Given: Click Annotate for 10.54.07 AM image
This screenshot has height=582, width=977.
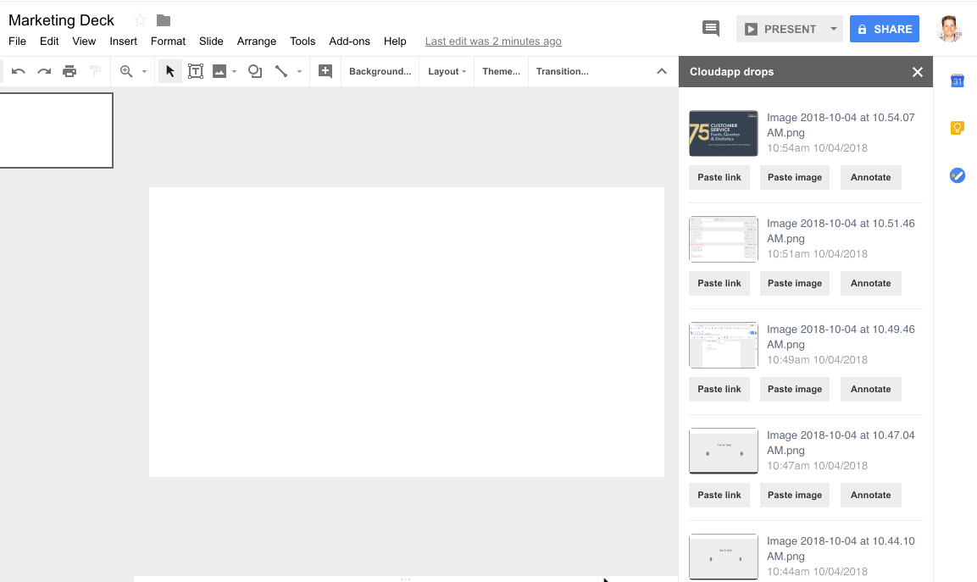Looking at the screenshot, I should pyautogui.click(x=870, y=177).
